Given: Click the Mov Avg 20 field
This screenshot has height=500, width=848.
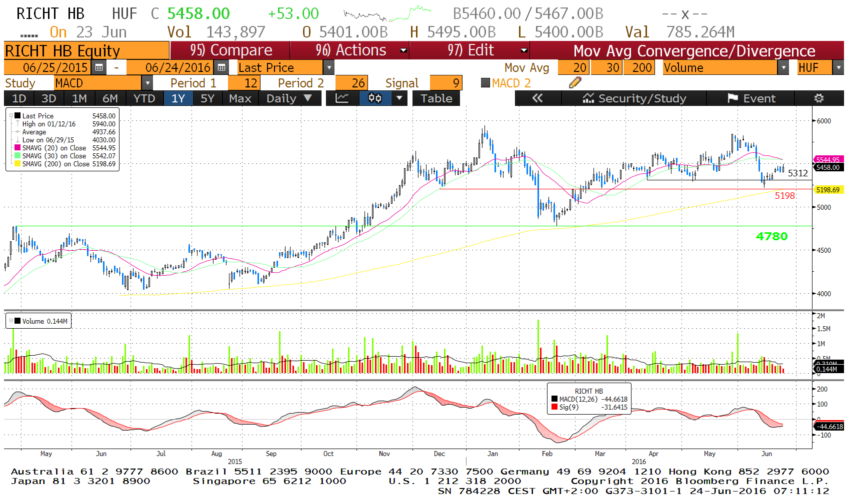Looking at the screenshot, I should pyautogui.click(x=573, y=67).
